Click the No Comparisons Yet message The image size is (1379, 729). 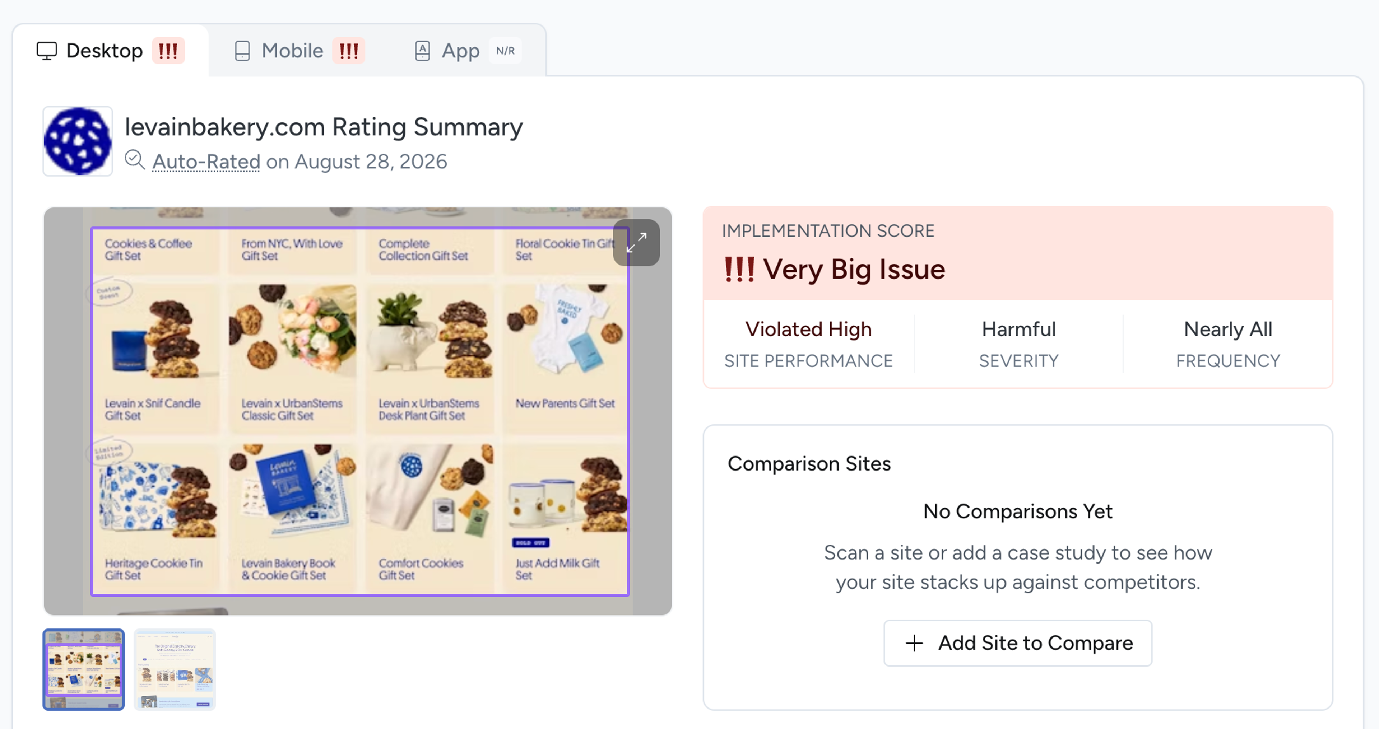[1018, 511]
